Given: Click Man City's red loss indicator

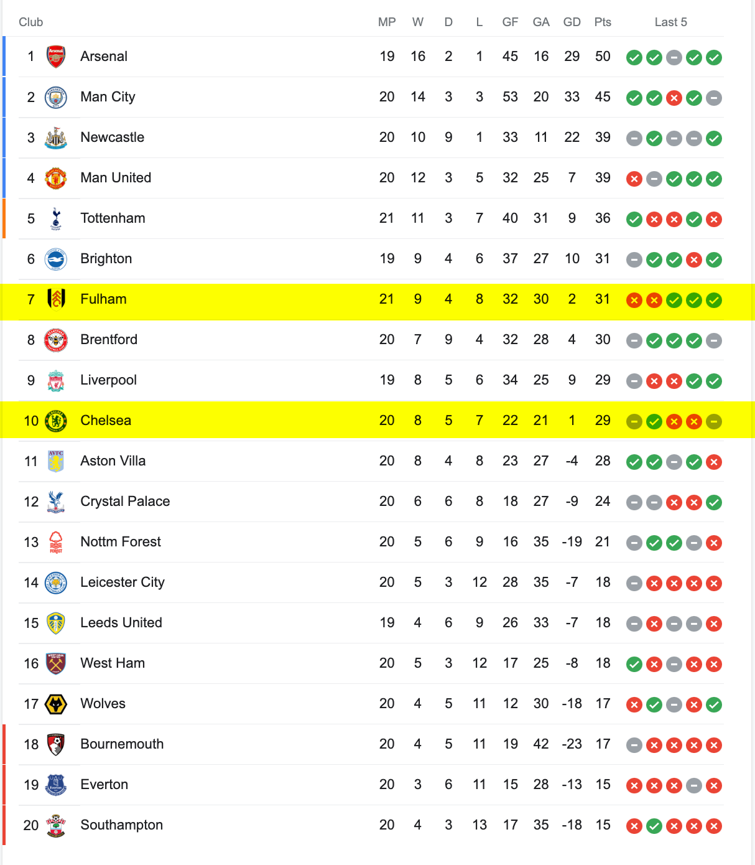Looking at the screenshot, I should coord(674,98).
